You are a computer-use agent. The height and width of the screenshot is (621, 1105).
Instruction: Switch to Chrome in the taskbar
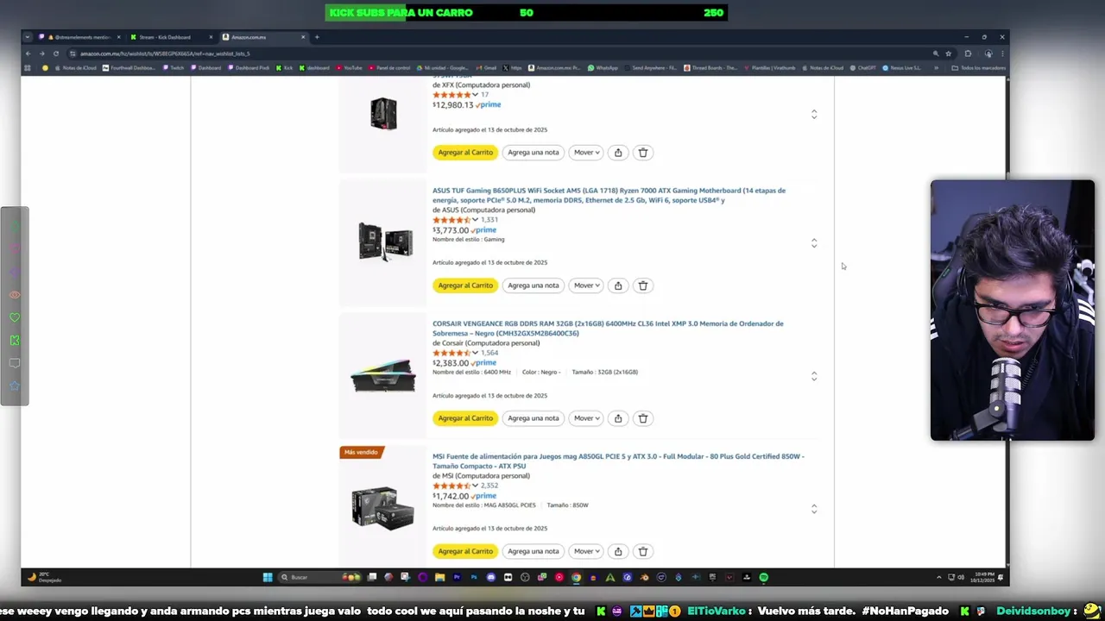click(576, 577)
